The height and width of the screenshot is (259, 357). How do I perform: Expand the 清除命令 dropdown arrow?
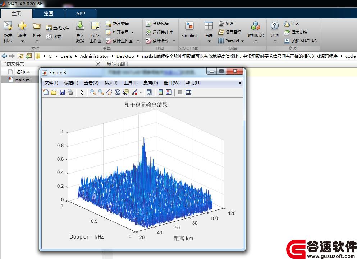(x=174, y=41)
